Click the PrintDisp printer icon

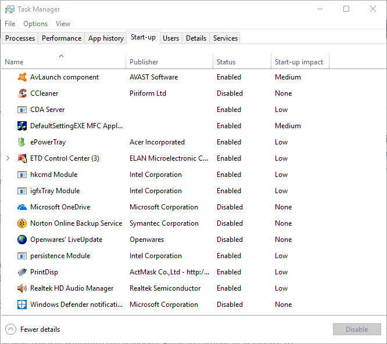click(x=22, y=272)
